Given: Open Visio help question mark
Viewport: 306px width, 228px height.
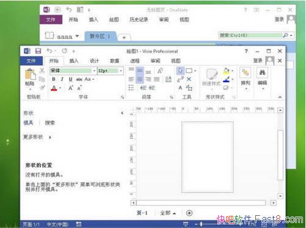Looking at the screenshot, I should 246,51.
